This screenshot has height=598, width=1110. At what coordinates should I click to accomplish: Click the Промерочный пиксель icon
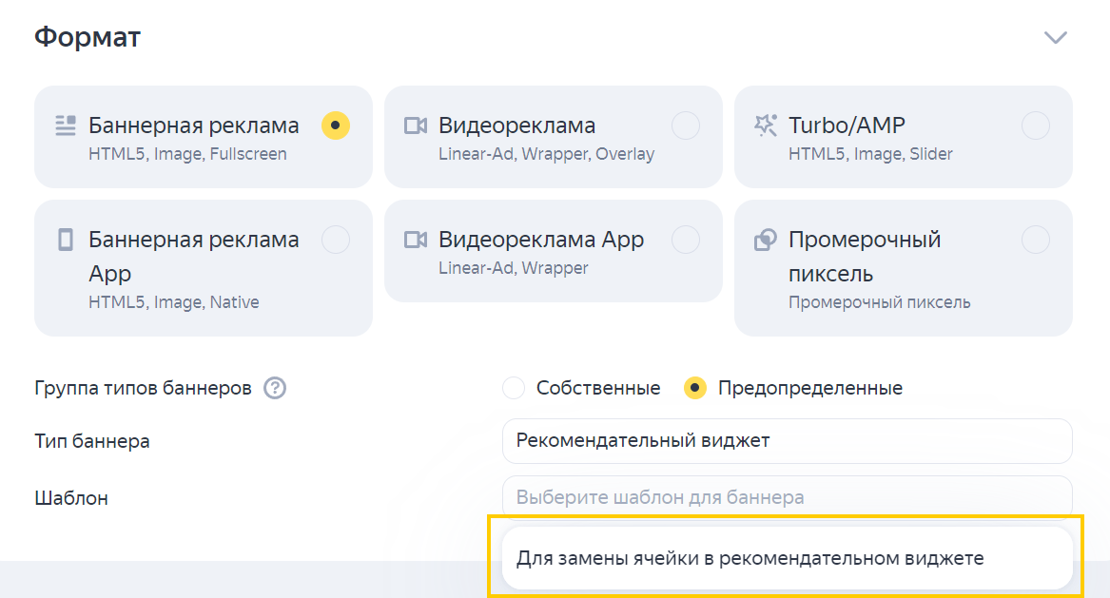coord(765,240)
